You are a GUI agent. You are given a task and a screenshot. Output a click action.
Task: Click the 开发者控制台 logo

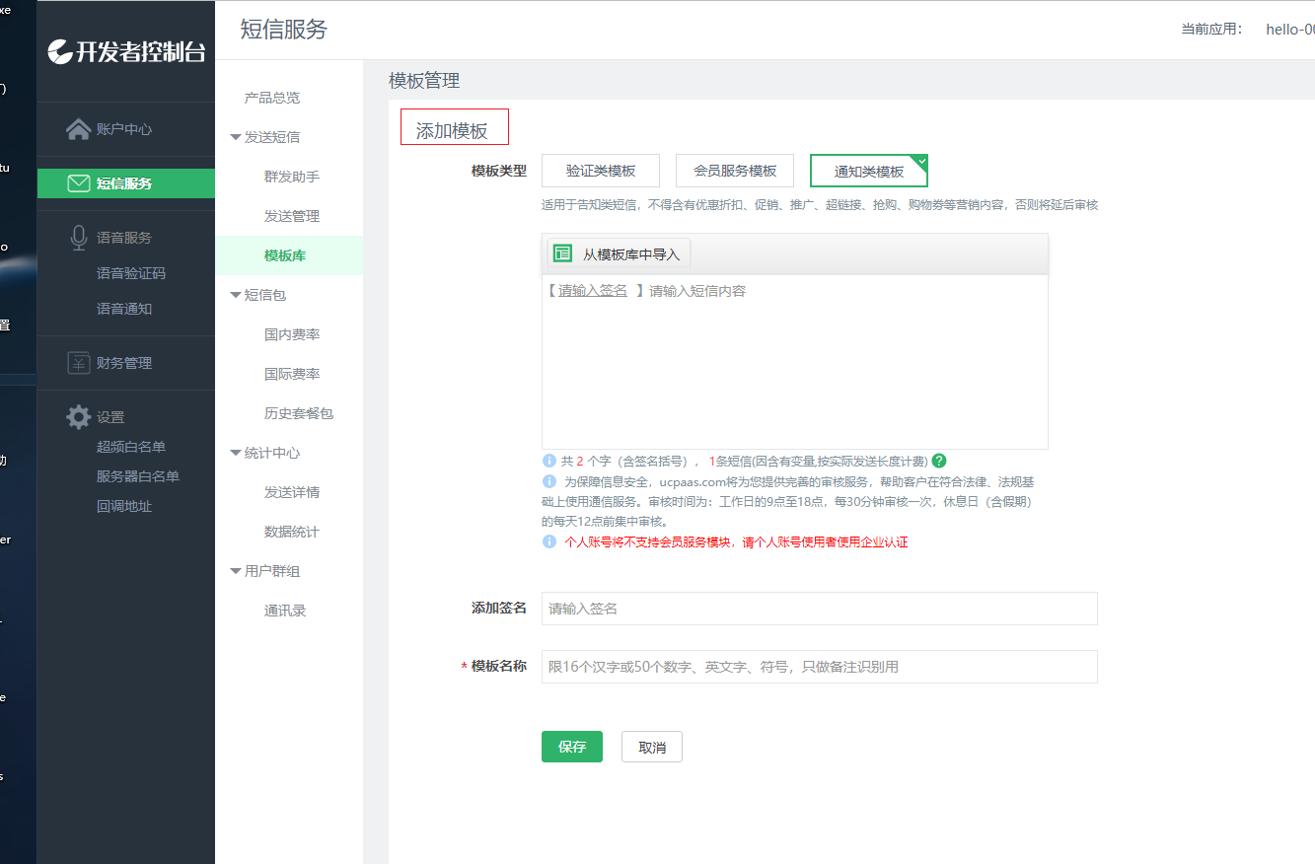[x=126, y=52]
